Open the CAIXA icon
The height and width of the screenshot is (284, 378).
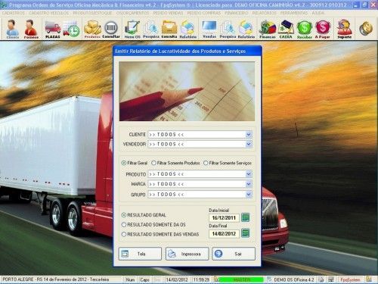(x=286, y=30)
